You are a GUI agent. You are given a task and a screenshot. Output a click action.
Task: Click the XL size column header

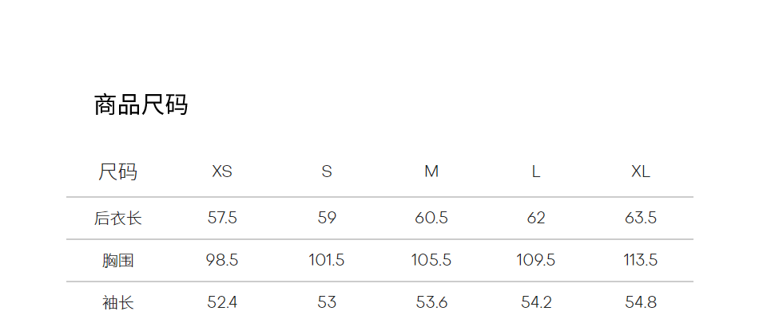(641, 171)
